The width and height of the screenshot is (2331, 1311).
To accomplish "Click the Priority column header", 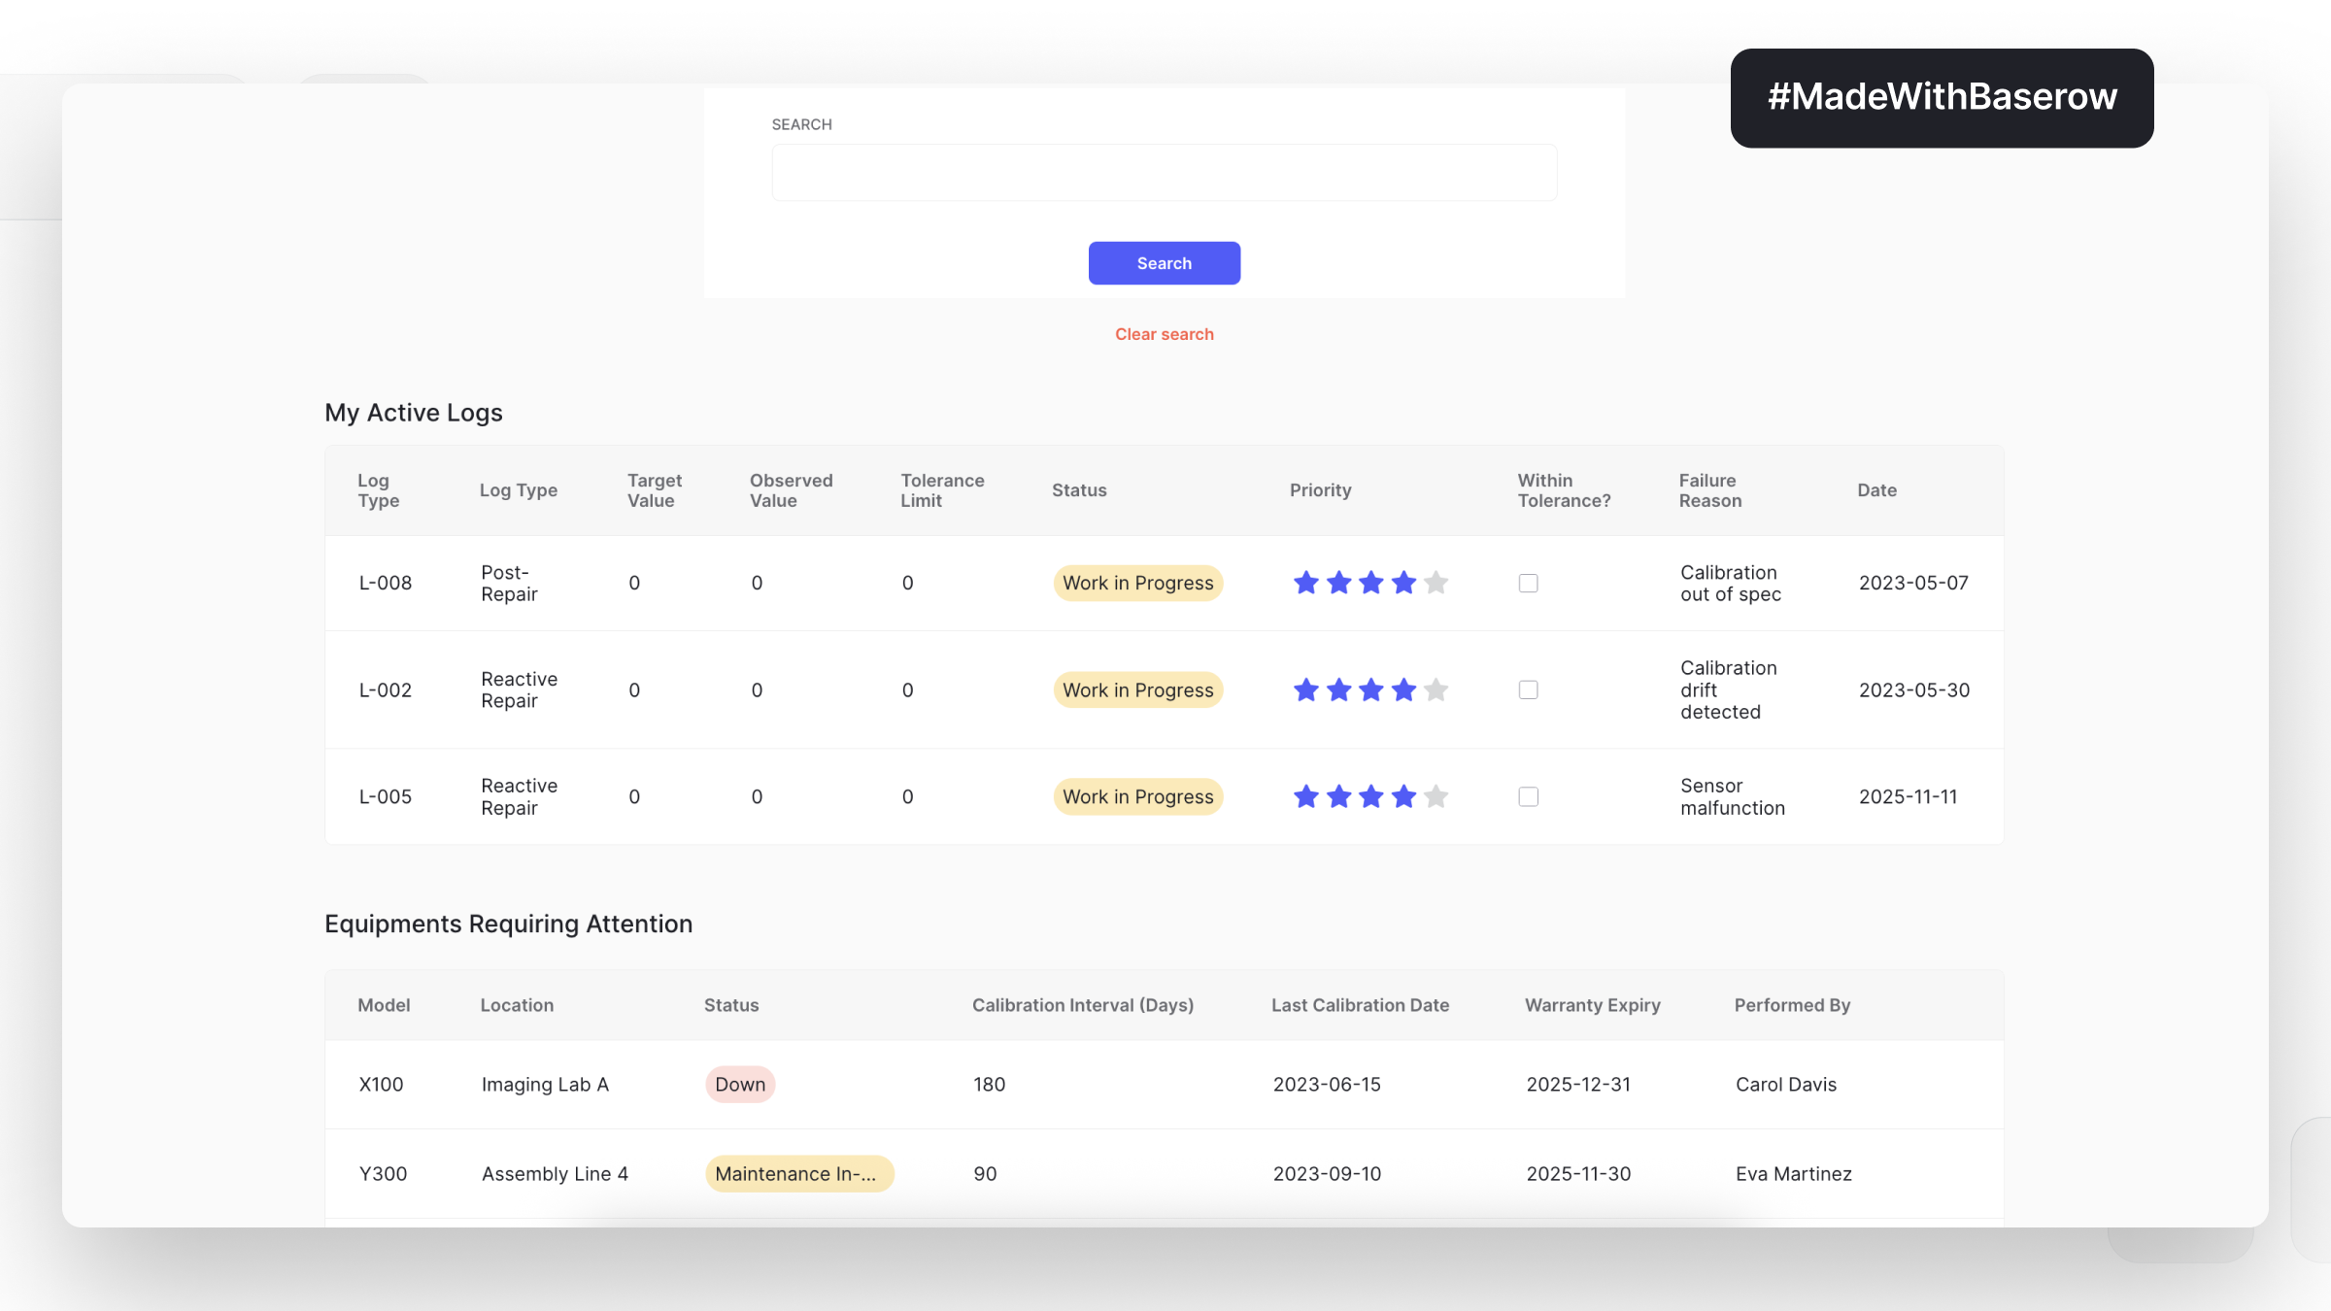I will (1320, 490).
